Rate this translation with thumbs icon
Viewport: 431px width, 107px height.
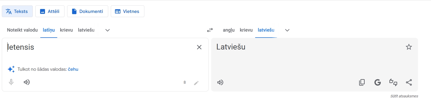point(393,82)
